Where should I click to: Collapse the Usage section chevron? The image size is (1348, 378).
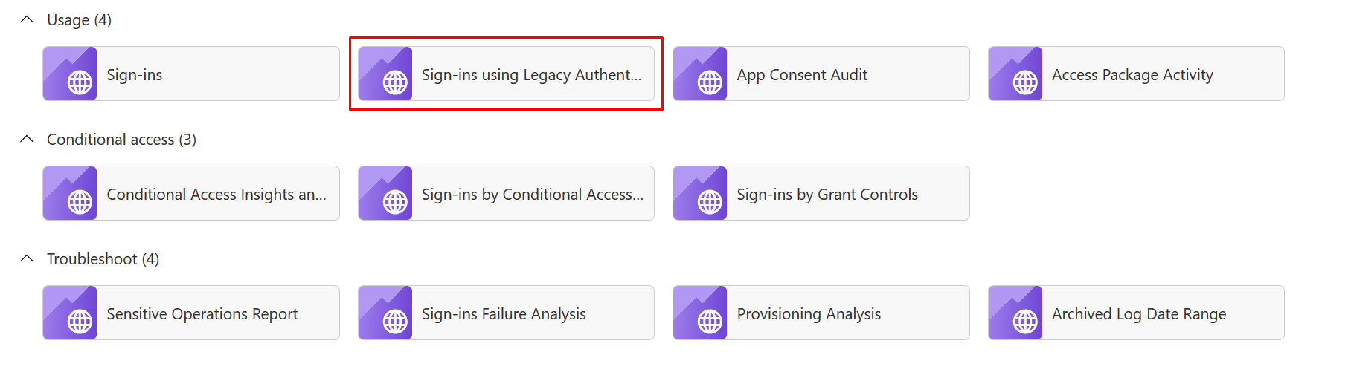coord(27,19)
